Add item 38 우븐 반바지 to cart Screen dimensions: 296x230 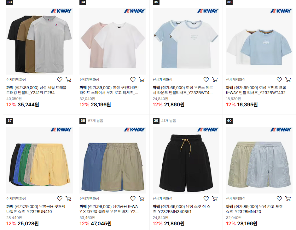point(142,199)
